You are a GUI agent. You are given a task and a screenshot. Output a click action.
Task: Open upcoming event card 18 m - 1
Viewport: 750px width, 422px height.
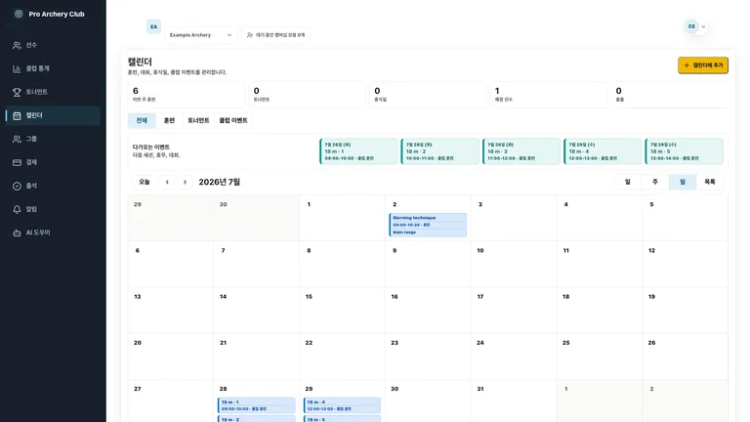pyautogui.click(x=358, y=151)
